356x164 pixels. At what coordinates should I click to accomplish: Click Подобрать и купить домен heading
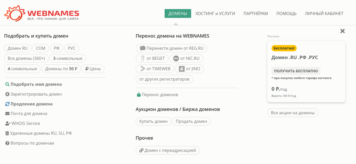click(36, 36)
